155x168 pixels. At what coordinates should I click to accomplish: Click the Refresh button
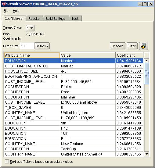[42, 46]
